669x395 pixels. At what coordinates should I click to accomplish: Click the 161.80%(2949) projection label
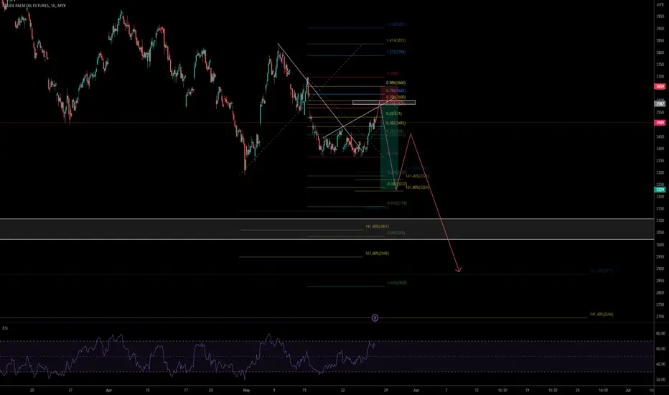point(377,254)
